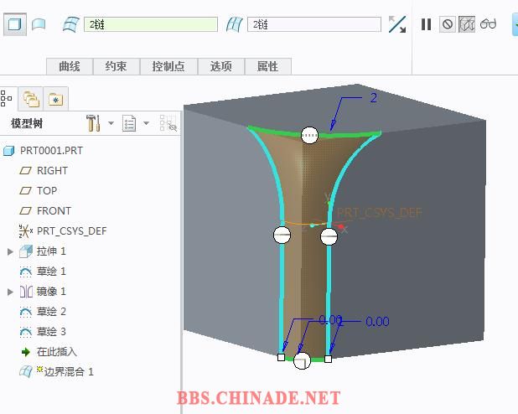Switch to the favorites navigator tab
518x414 pixels.
(x=55, y=99)
